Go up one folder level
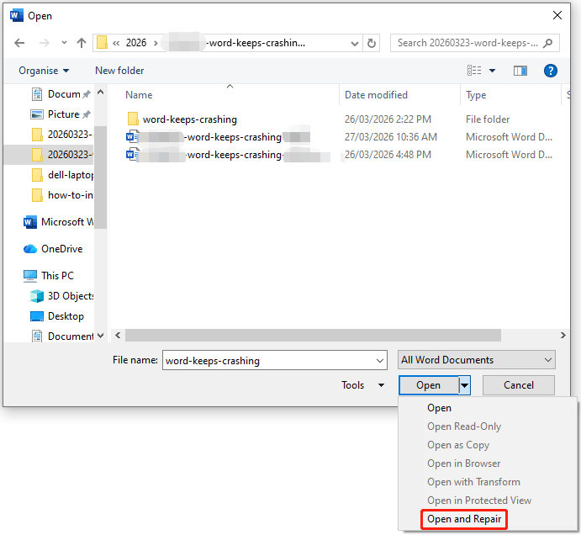The image size is (581, 535). point(82,43)
